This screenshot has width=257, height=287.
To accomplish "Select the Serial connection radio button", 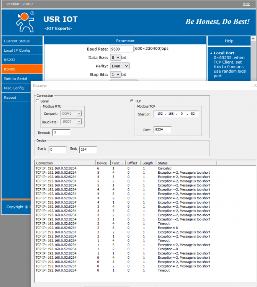I will click(x=37, y=101).
